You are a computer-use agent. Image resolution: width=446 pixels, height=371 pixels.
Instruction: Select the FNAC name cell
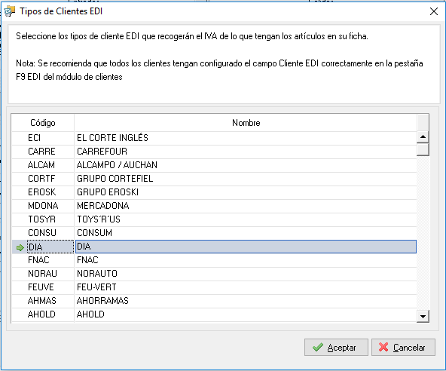click(246, 260)
